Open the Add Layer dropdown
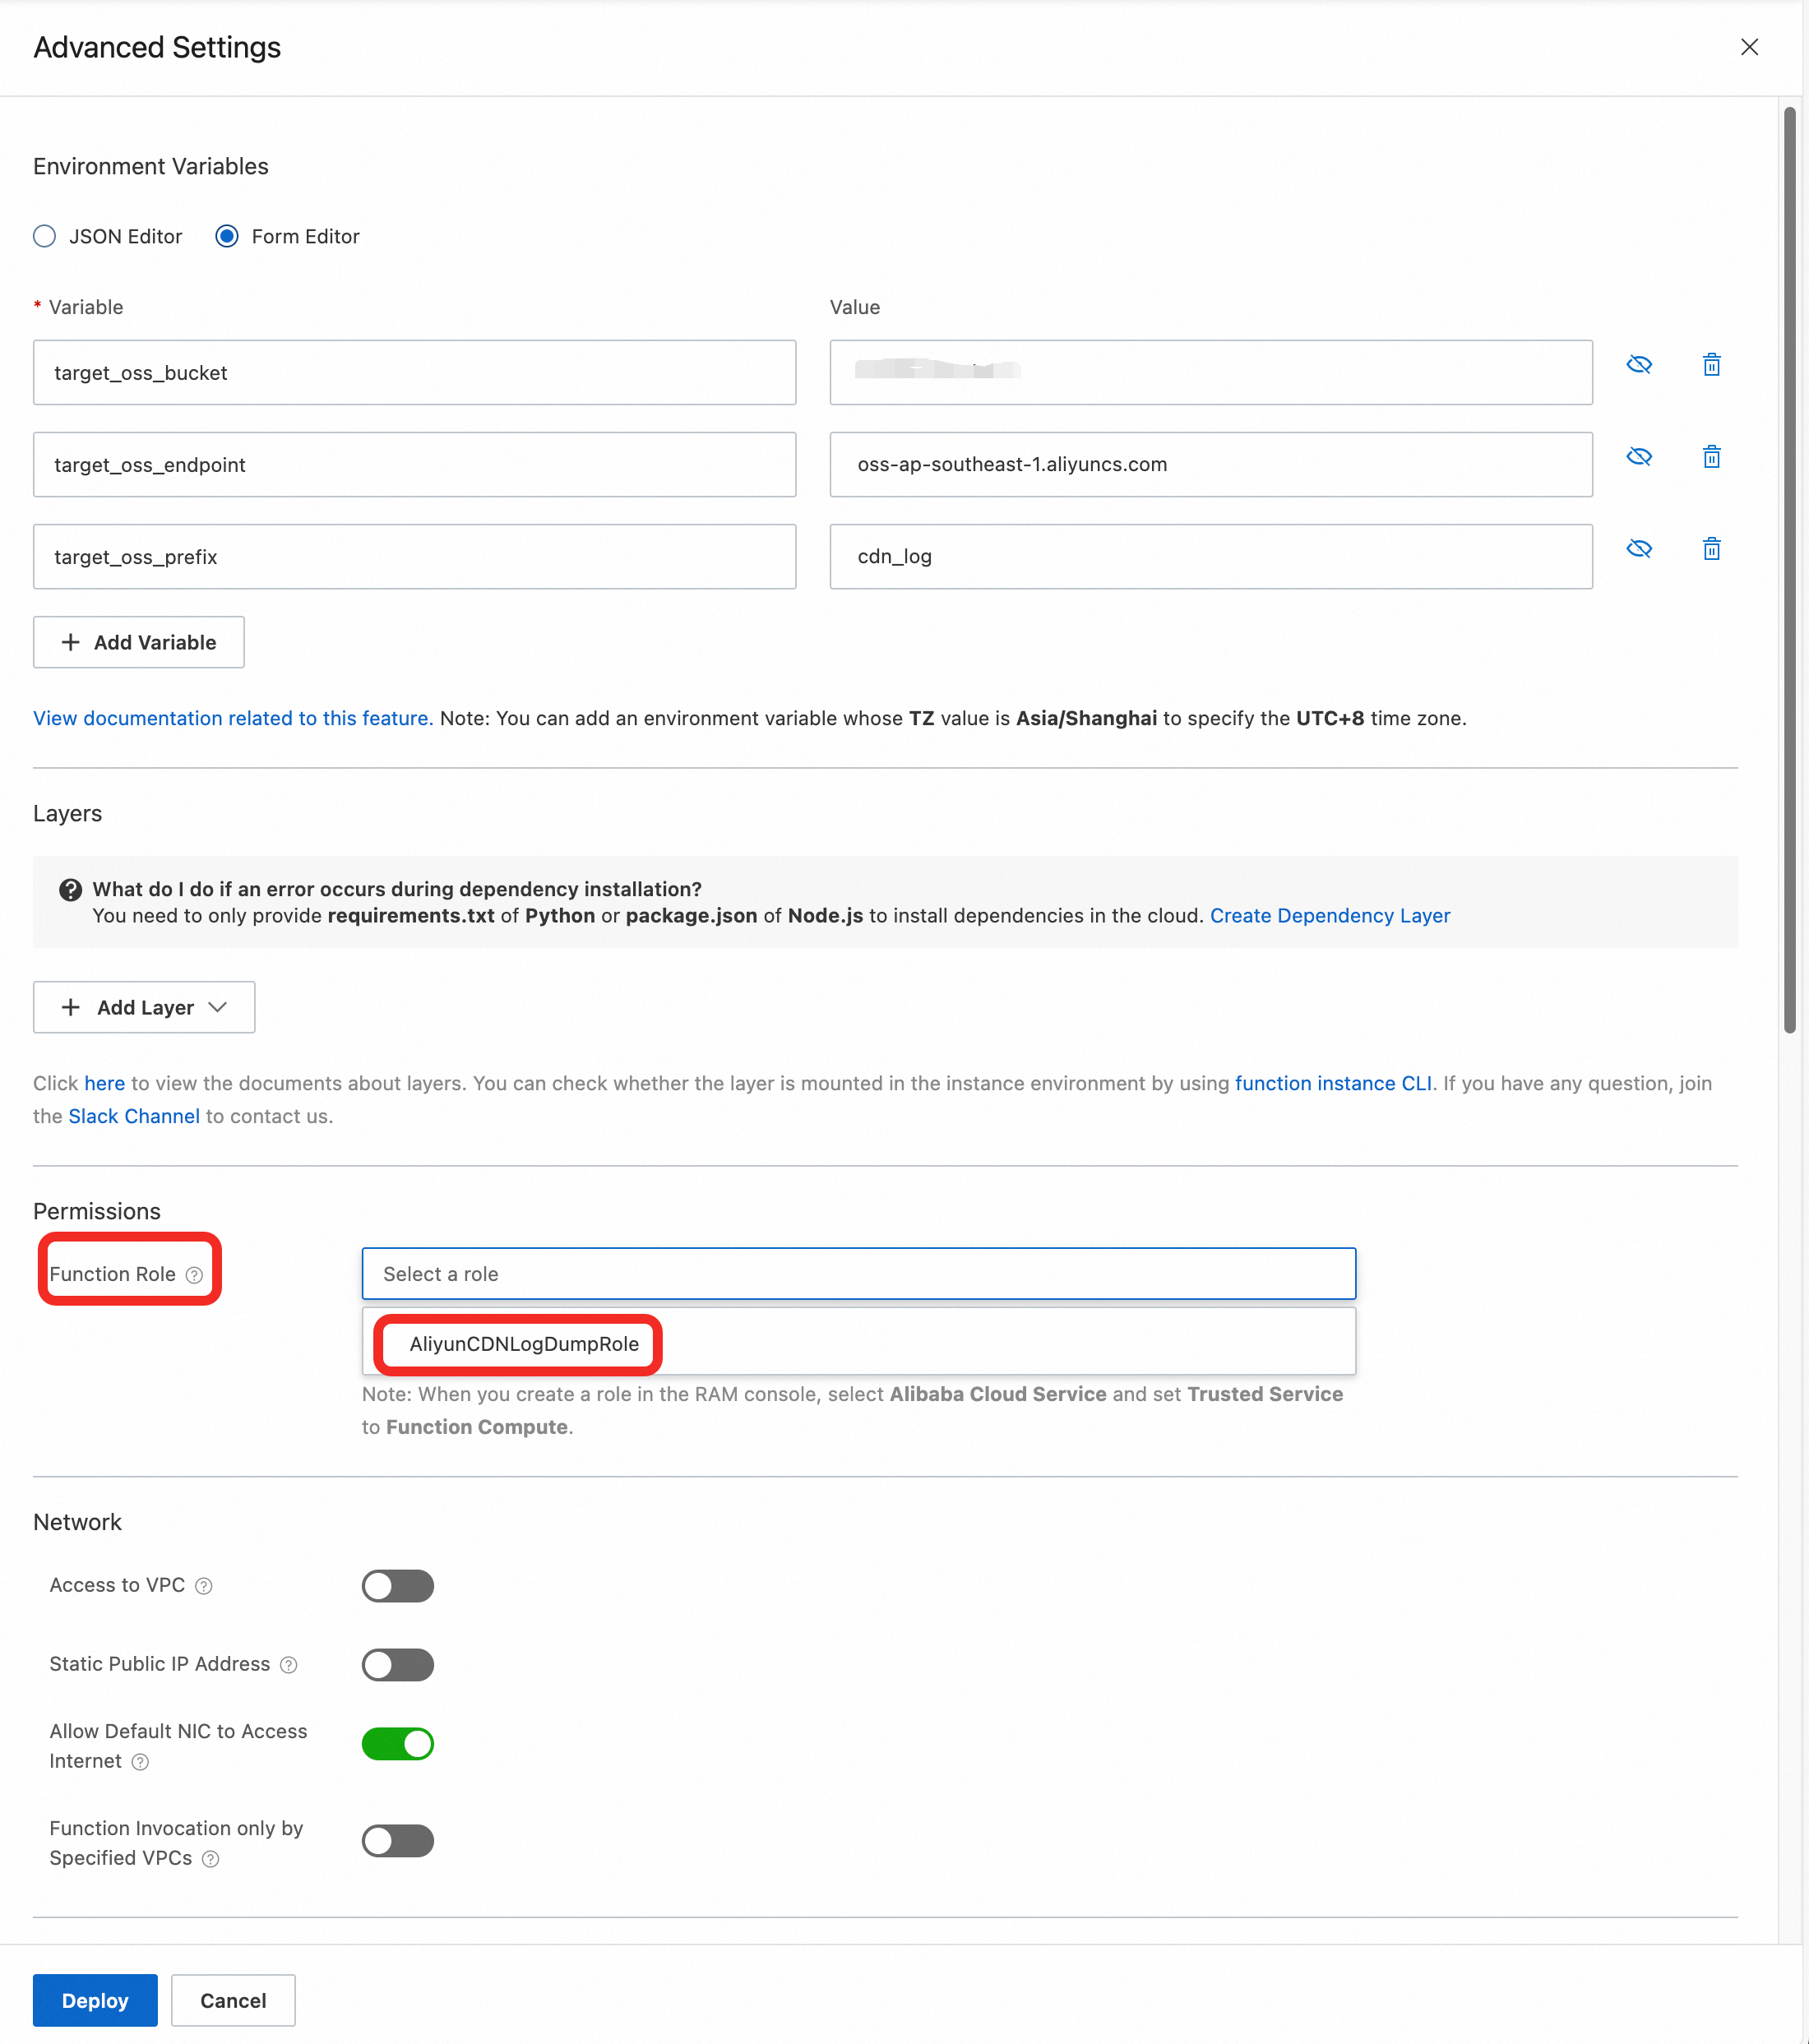The image size is (1809, 2044). pos(144,1007)
